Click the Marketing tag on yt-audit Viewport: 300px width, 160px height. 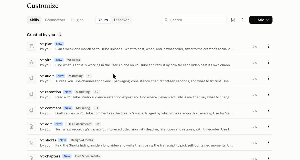pyautogui.click(x=76, y=76)
